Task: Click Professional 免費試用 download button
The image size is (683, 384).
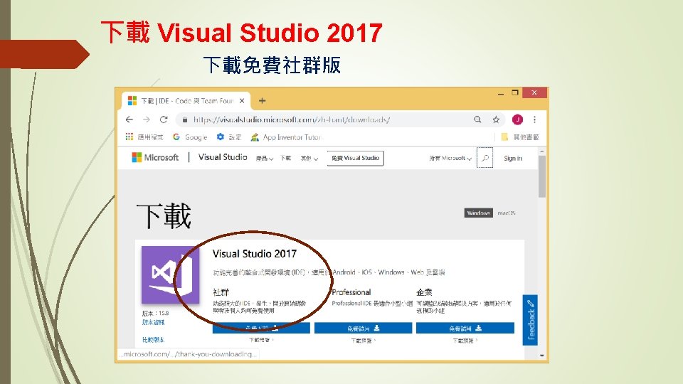Action: coord(364,328)
